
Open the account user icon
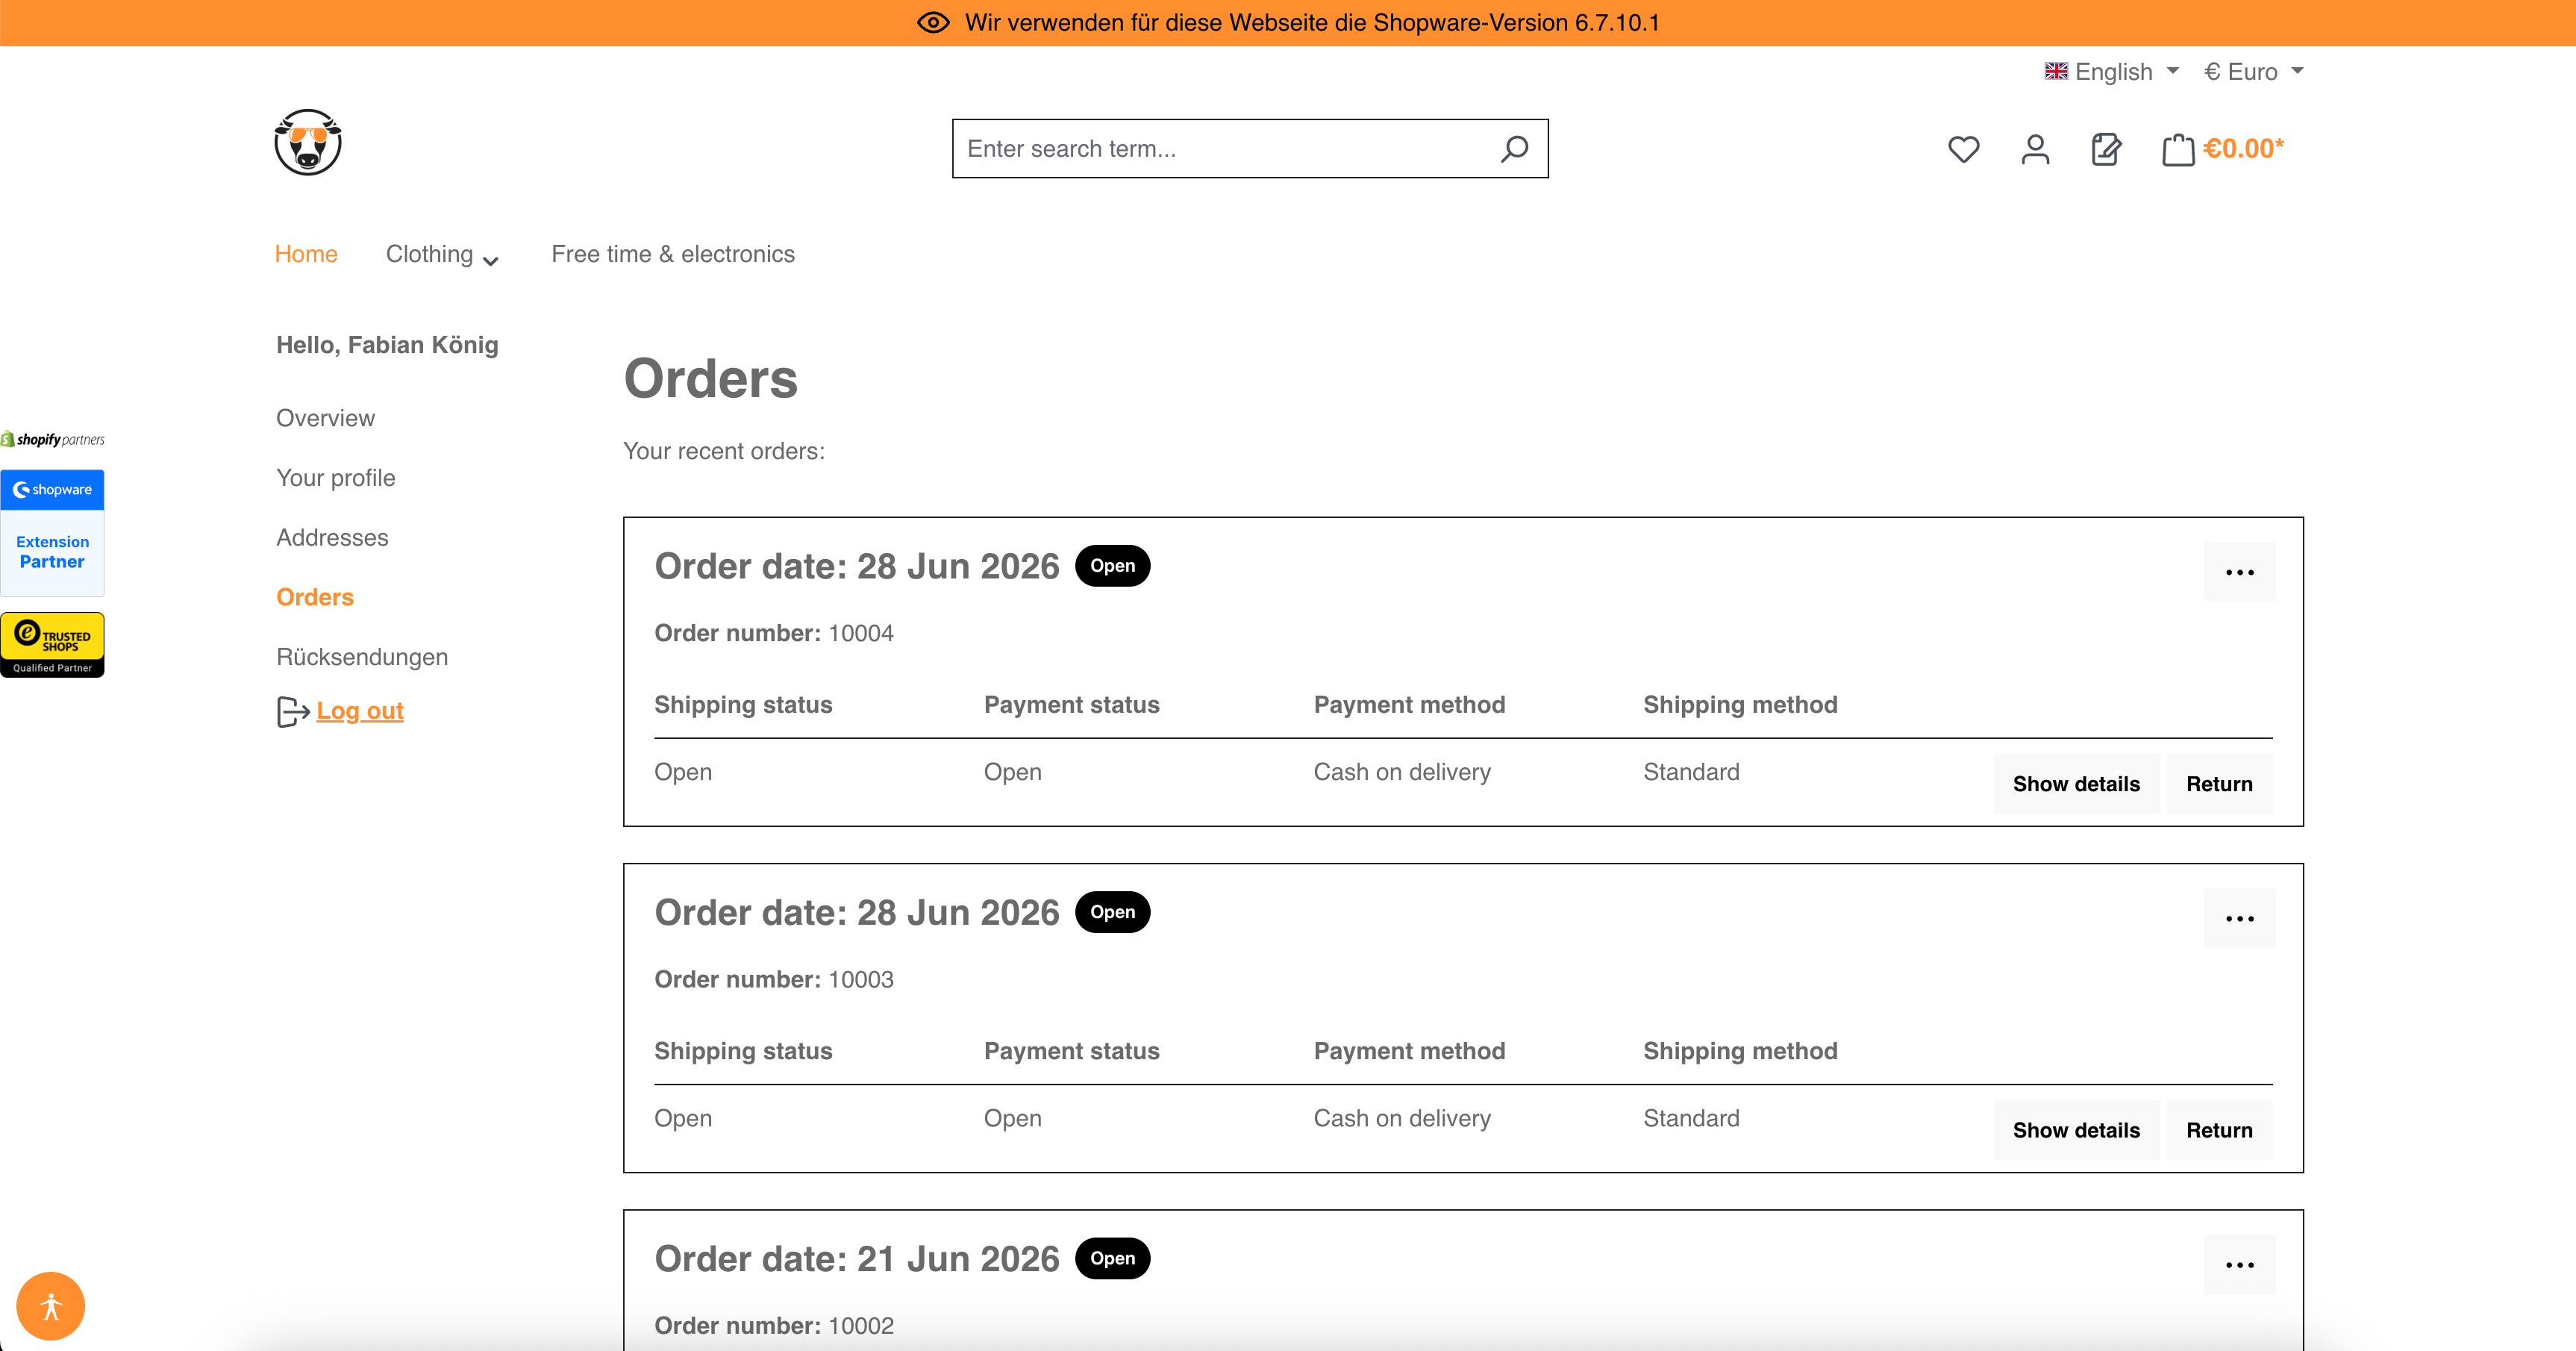(x=2035, y=149)
